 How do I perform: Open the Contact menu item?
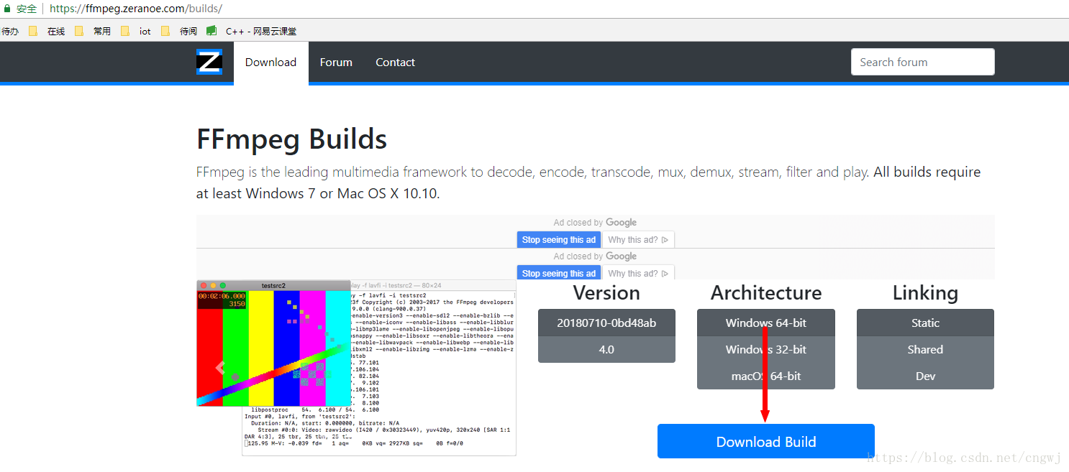click(x=395, y=63)
